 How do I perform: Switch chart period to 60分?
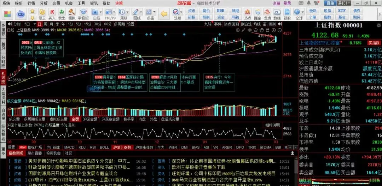coord(108,24)
